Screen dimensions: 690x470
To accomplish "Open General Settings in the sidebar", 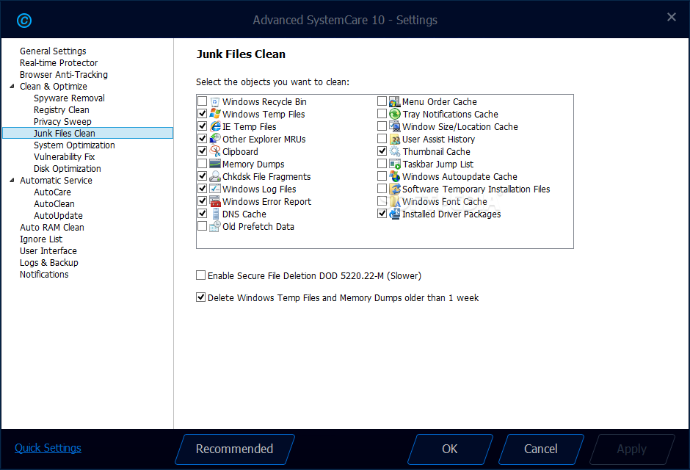I will pyautogui.click(x=53, y=51).
